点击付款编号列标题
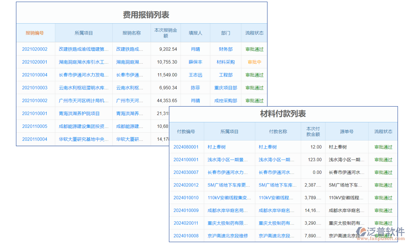 [x=187, y=131]
